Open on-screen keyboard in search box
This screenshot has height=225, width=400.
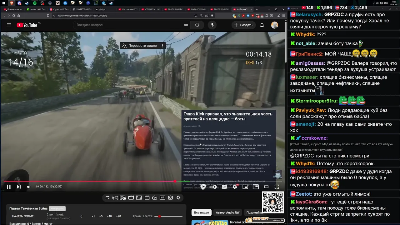[186, 25]
